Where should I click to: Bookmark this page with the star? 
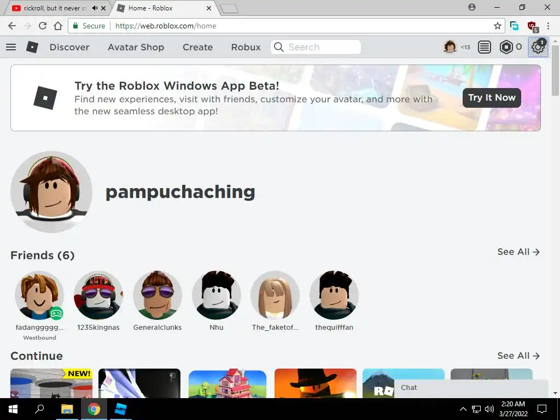(x=497, y=26)
